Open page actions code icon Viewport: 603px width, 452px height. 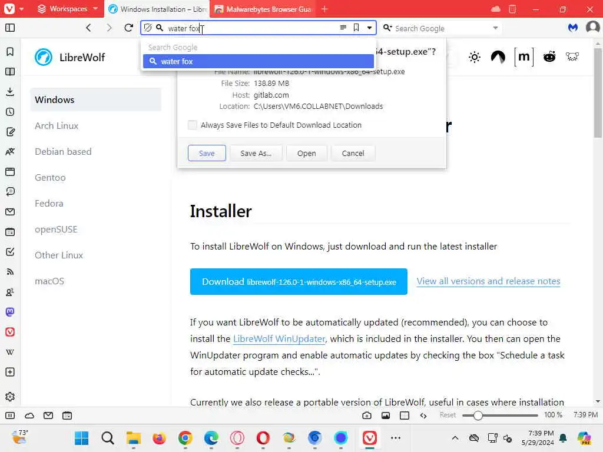[x=423, y=416]
